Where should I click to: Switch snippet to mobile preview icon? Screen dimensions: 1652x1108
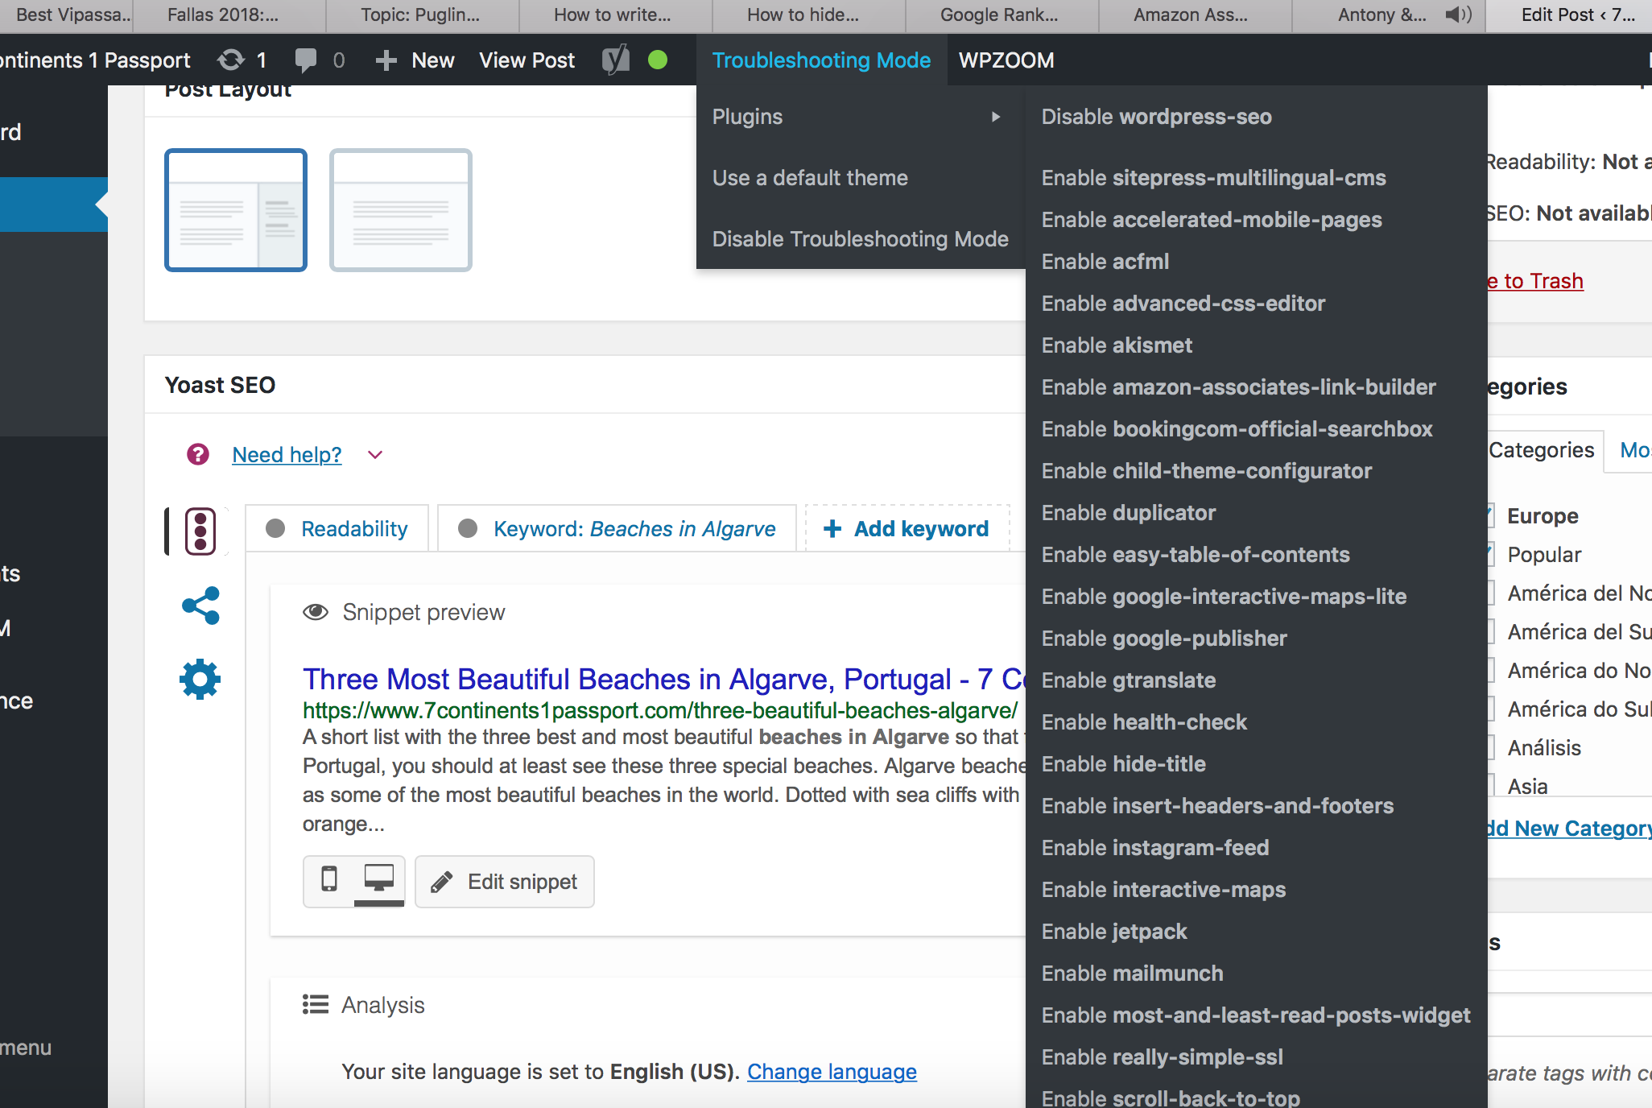(329, 879)
